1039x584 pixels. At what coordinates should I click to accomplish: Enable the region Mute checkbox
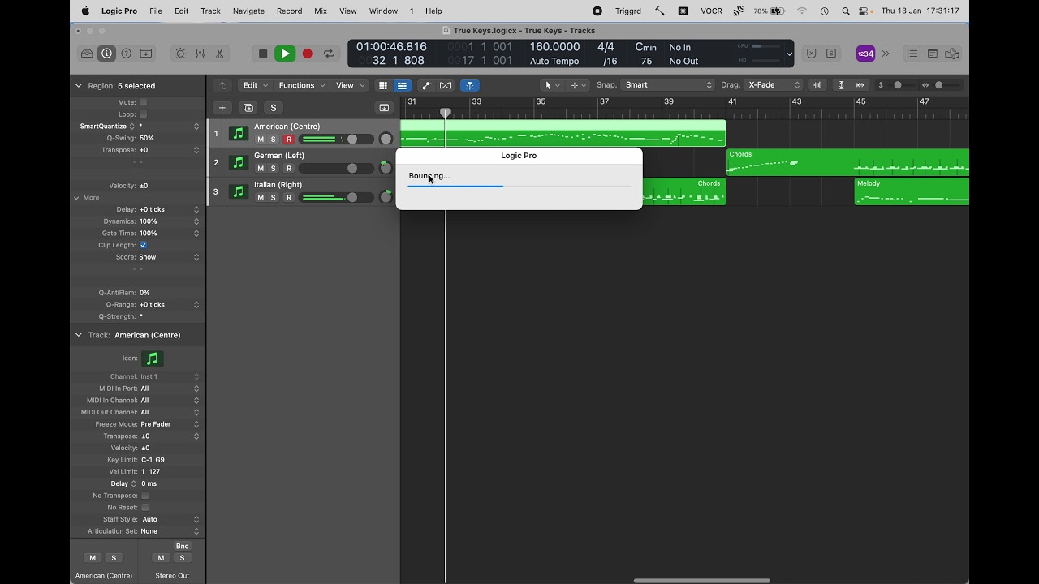(143, 102)
